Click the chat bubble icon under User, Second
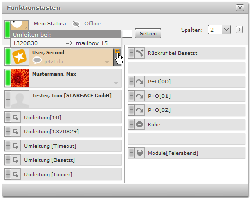 tap(37, 61)
